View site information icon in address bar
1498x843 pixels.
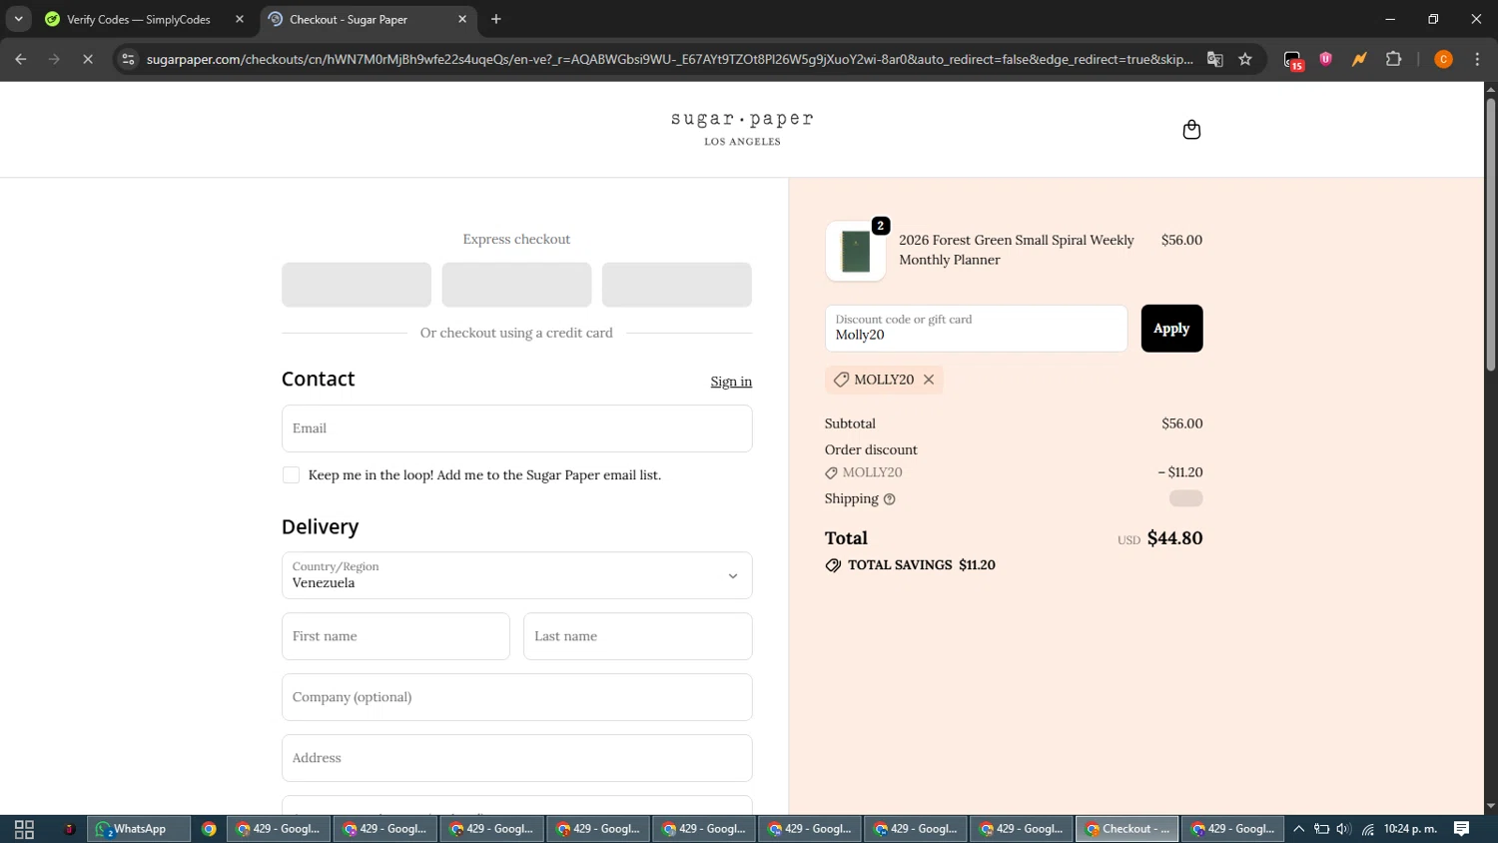click(x=128, y=60)
